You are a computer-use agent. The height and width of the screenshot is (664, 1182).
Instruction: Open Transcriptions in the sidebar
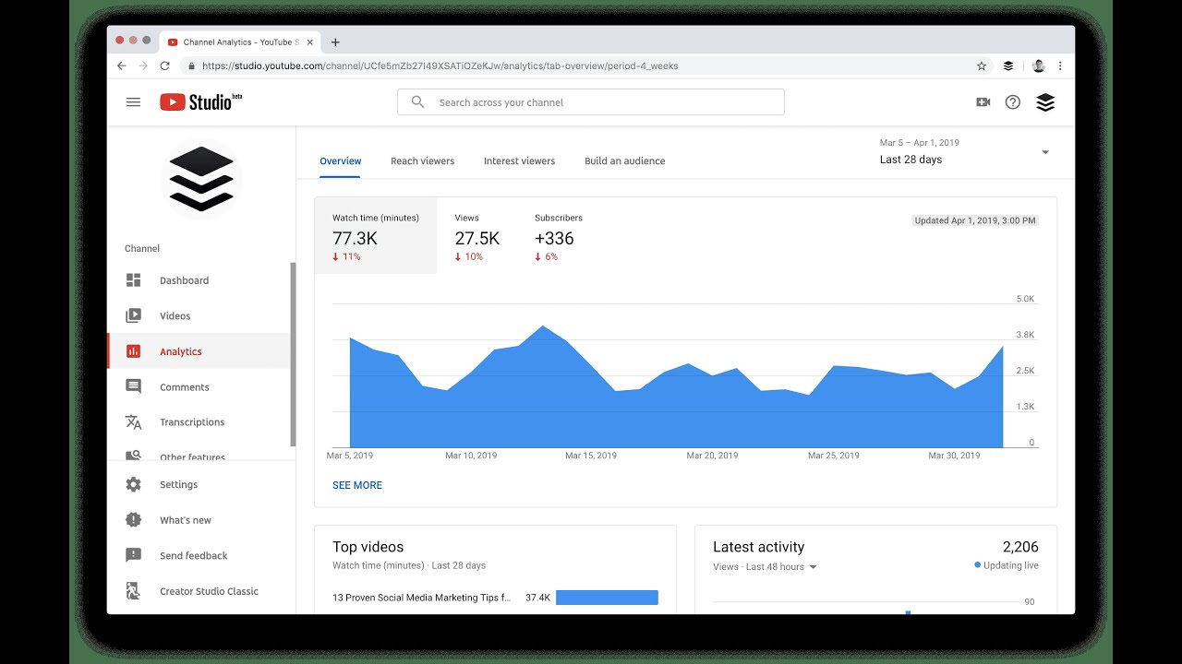[201, 422]
